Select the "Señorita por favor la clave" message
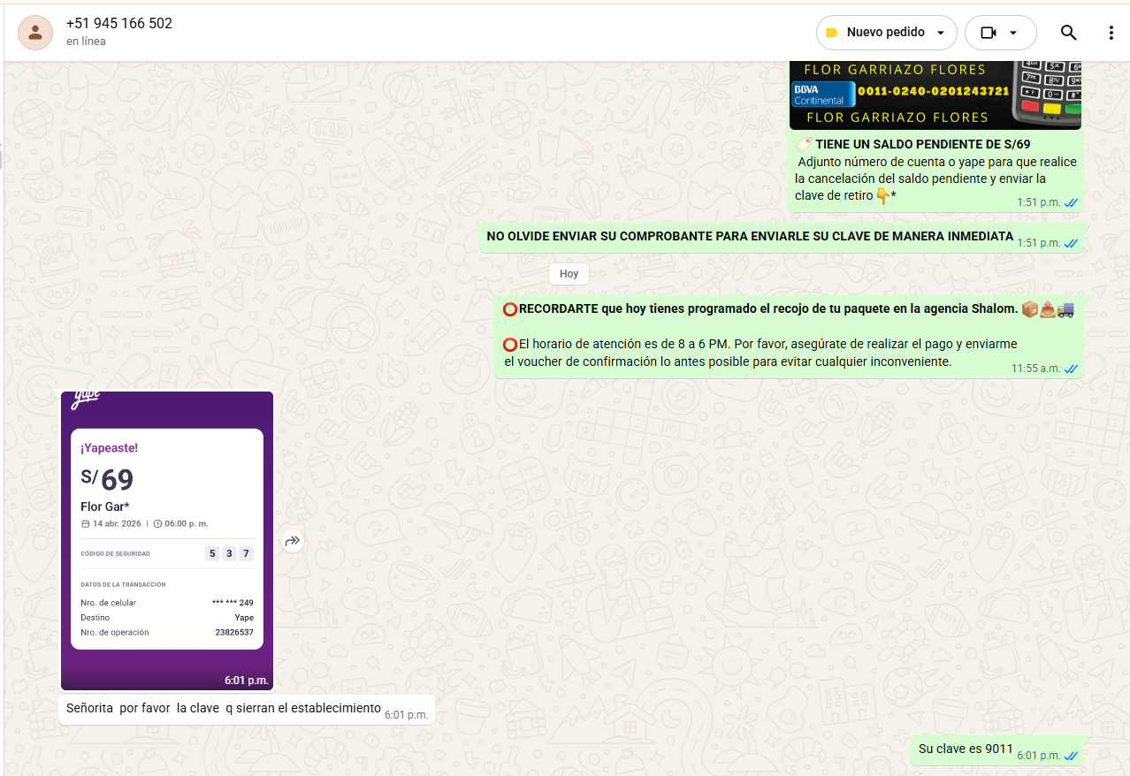This screenshot has width=1130, height=776. tap(223, 709)
